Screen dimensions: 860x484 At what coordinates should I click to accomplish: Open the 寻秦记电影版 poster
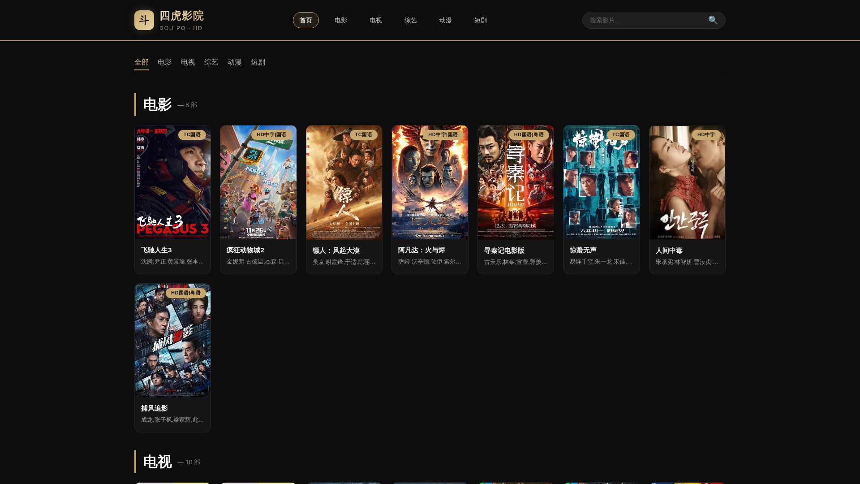point(516,182)
